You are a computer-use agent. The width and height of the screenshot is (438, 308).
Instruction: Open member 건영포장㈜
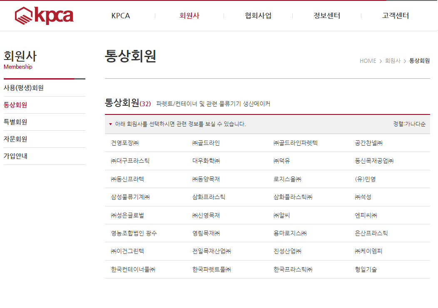(x=125, y=143)
